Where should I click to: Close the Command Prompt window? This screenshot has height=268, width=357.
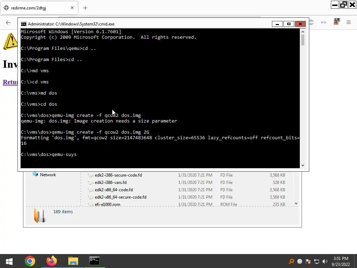point(300,24)
